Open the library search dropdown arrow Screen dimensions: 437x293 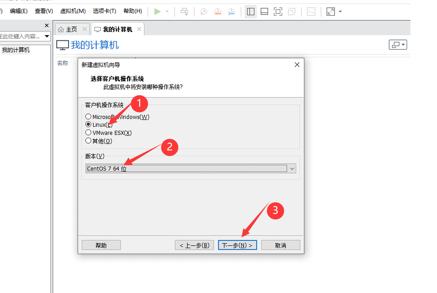(47, 36)
